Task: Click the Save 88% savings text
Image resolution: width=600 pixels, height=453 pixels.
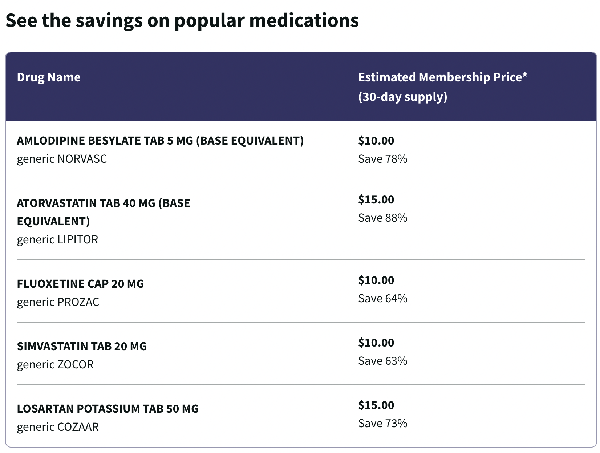Action: pyautogui.click(x=382, y=218)
